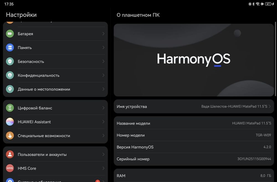This screenshot has height=182, width=277.
Task: Open HUAWEI Assistant chevron arrow
Action: tap(103, 122)
